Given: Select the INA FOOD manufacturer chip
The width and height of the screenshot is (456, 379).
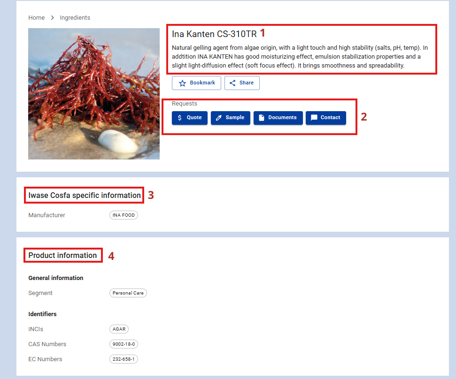Looking at the screenshot, I should pyautogui.click(x=124, y=215).
